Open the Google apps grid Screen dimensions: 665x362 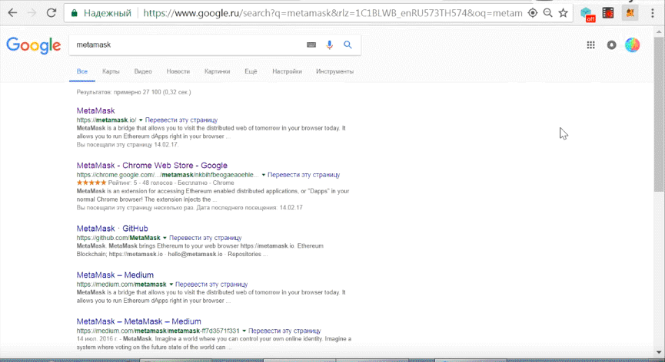point(590,44)
